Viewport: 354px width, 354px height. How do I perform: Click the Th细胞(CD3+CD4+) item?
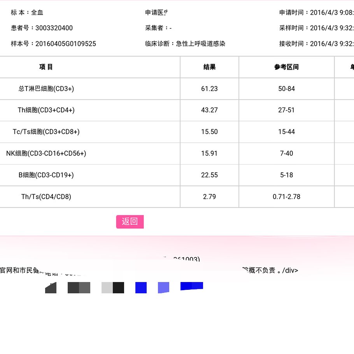46,110
